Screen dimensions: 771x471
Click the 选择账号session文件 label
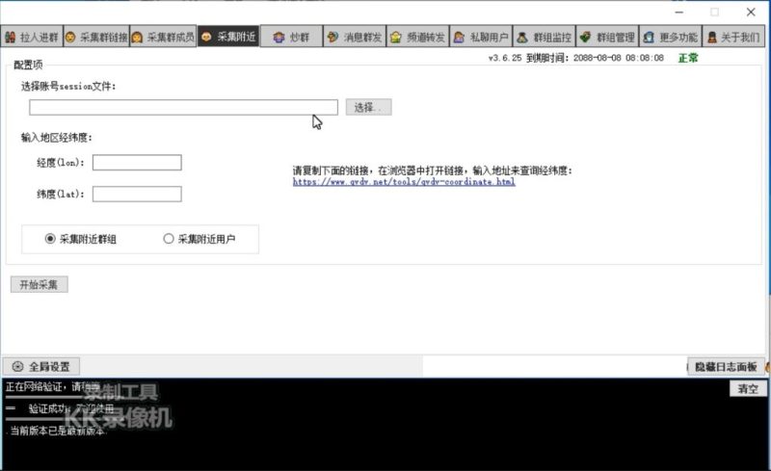[x=68, y=87]
